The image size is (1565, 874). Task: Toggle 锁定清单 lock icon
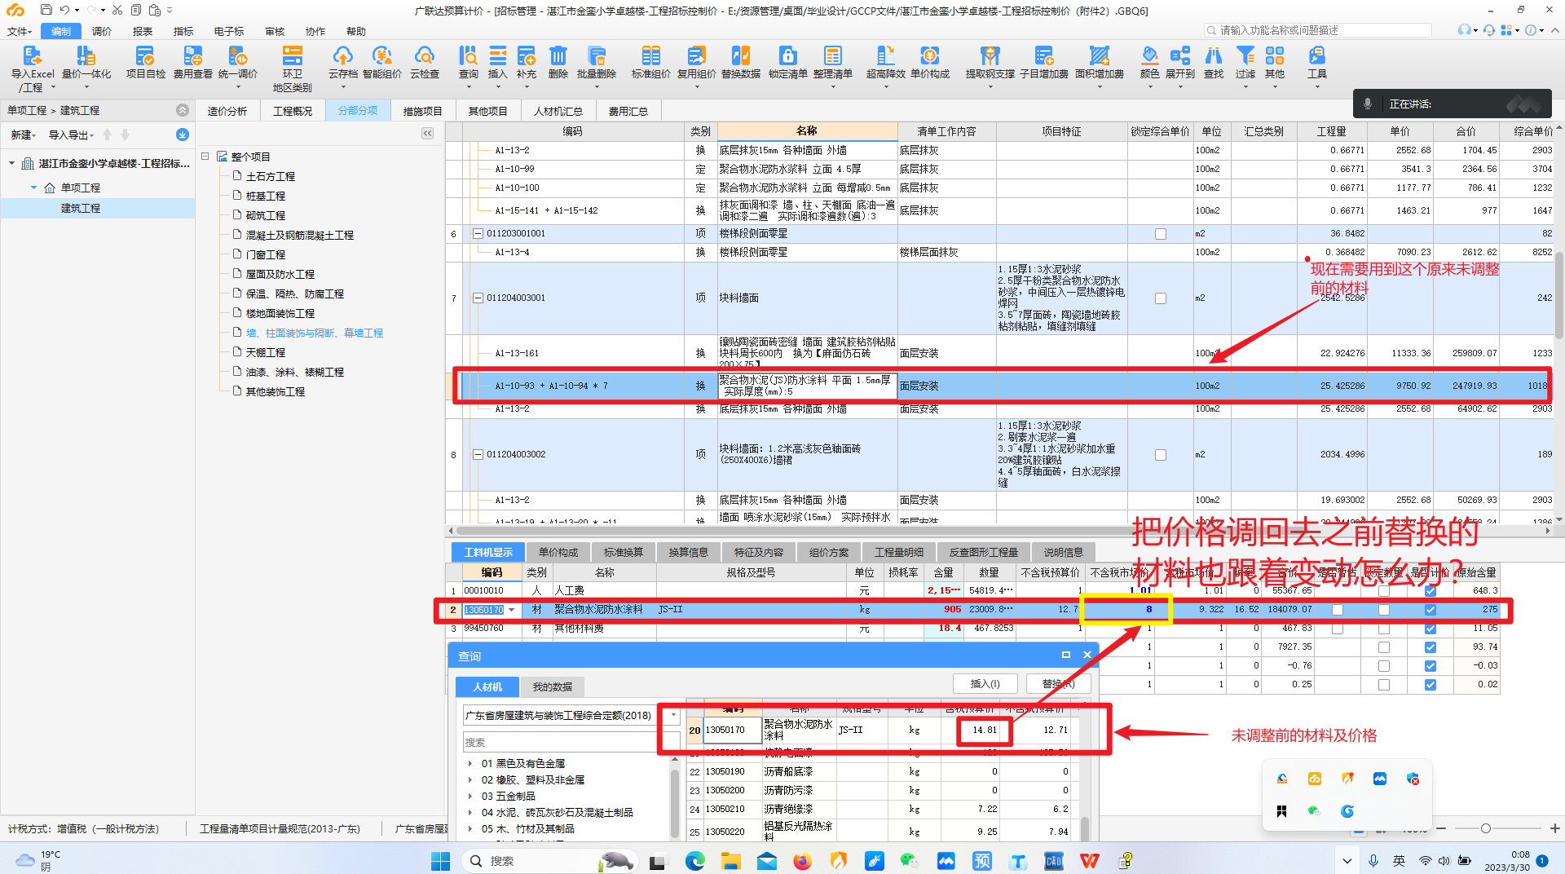[x=787, y=62]
